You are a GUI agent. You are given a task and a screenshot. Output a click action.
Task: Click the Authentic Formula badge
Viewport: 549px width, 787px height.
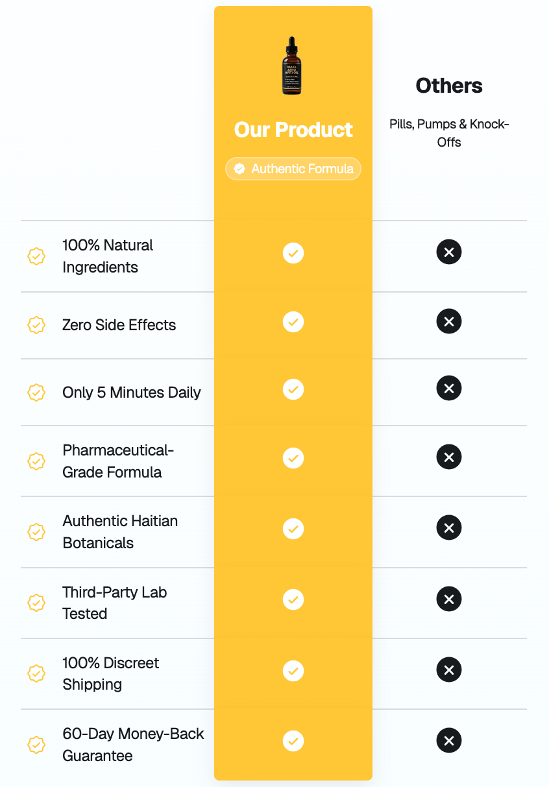click(293, 169)
